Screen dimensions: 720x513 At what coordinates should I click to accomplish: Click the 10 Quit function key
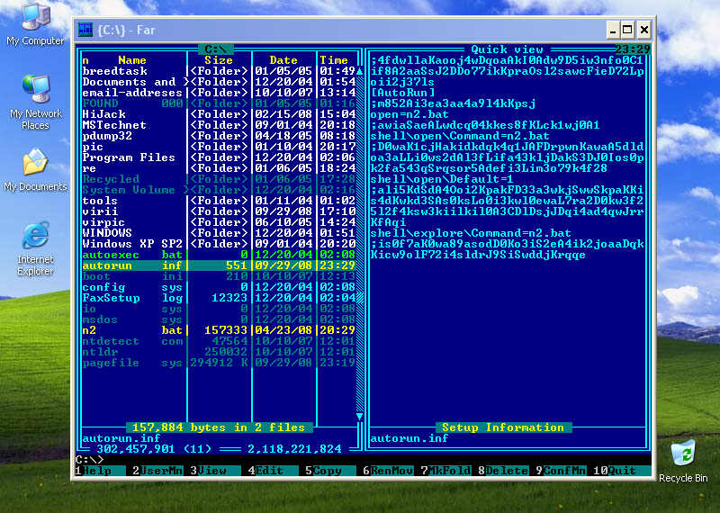622,471
